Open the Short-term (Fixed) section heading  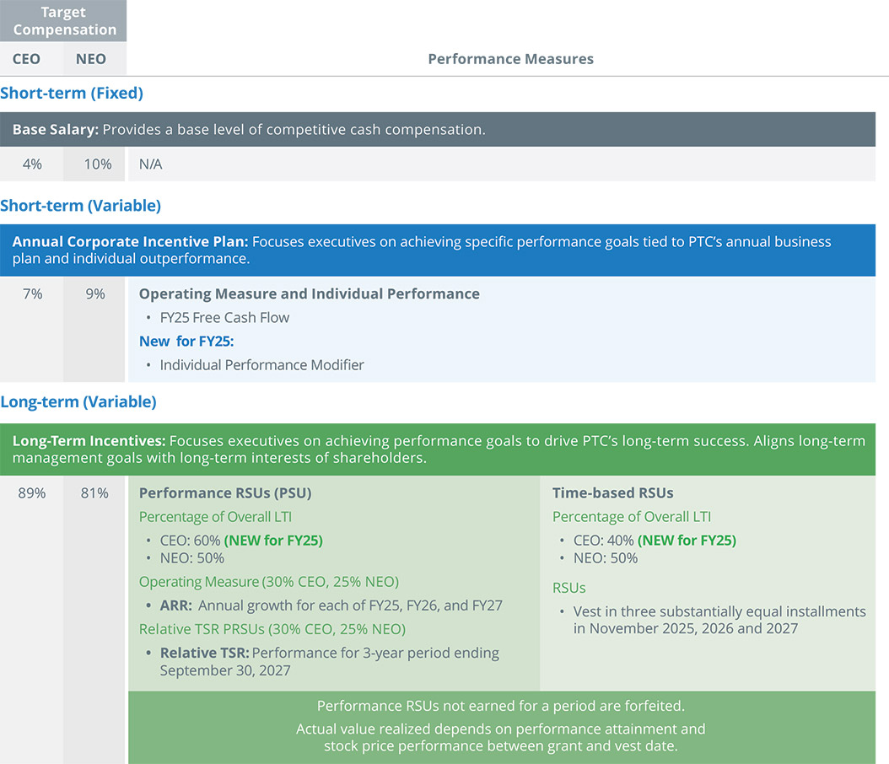pos(72,93)
